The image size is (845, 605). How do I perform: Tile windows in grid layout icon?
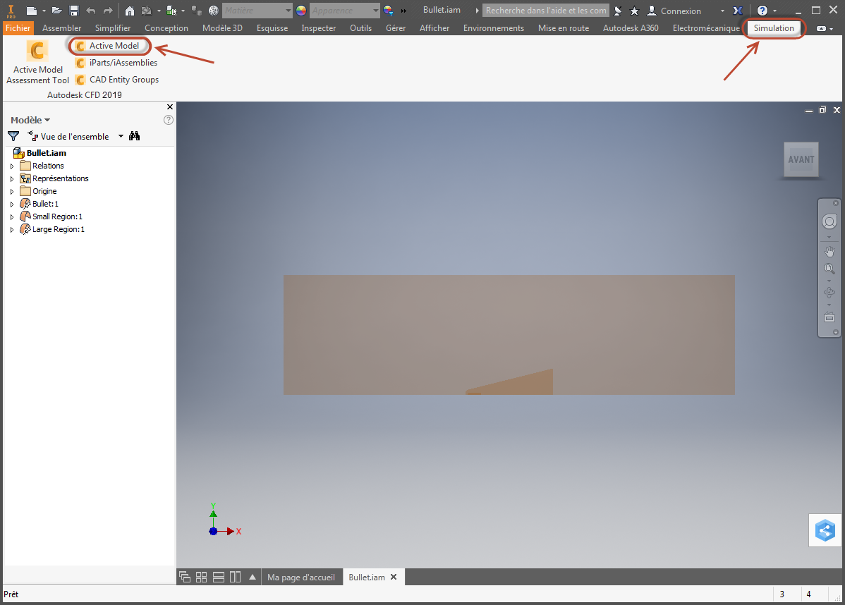click(x=201, y=577)
